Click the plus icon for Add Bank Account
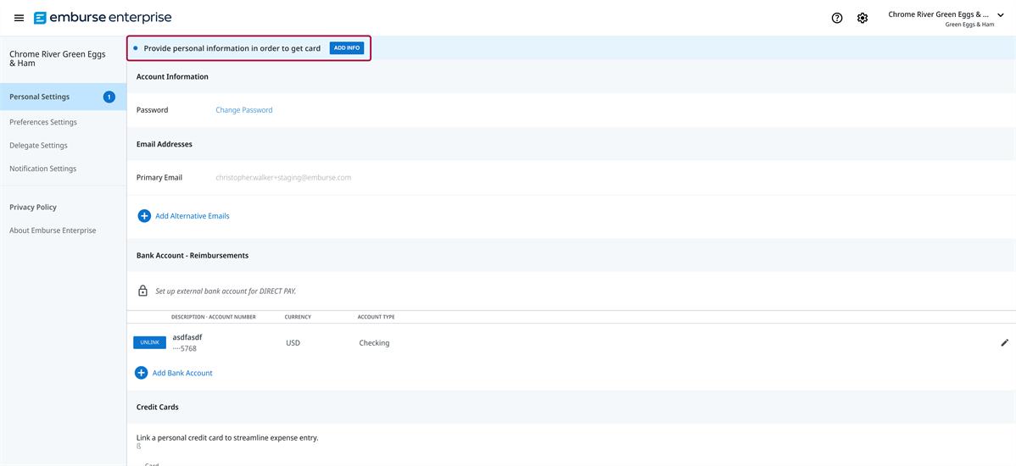Image resolution: width=1016 pixels, height=466 pixels. [142, 373]
